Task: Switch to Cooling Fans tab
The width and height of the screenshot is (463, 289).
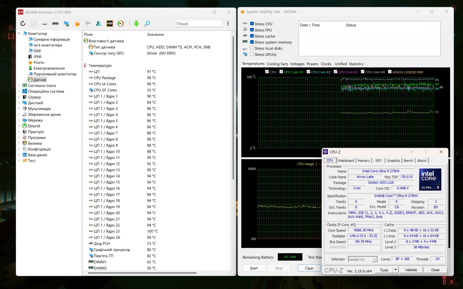Action: 277,64
